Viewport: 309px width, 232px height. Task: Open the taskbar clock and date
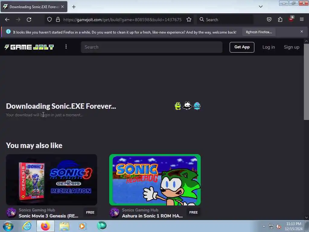point(294,226)
